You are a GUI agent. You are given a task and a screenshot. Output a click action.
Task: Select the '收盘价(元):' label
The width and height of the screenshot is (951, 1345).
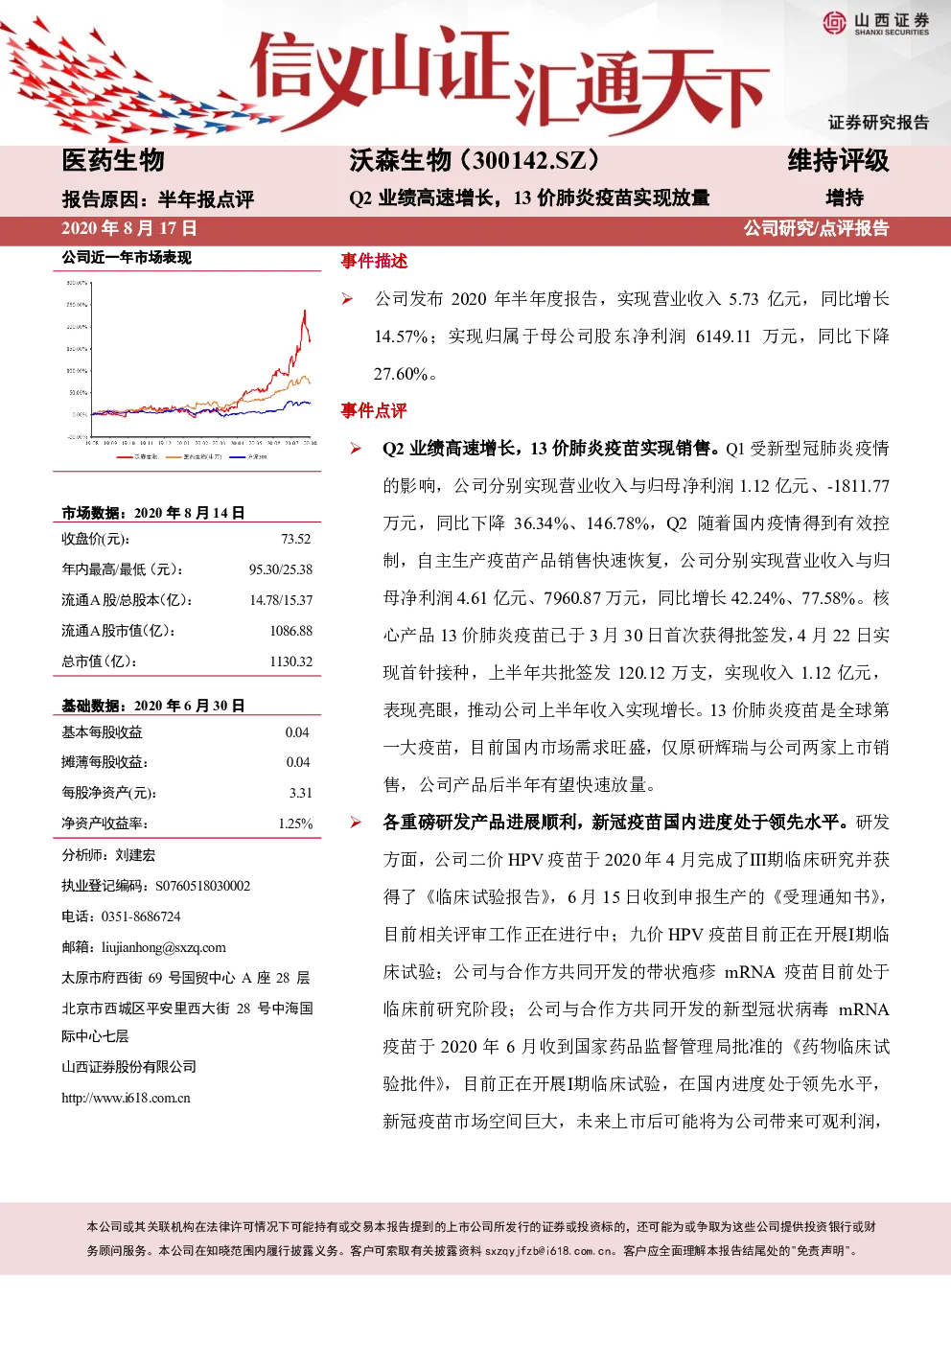click(97, 539)
